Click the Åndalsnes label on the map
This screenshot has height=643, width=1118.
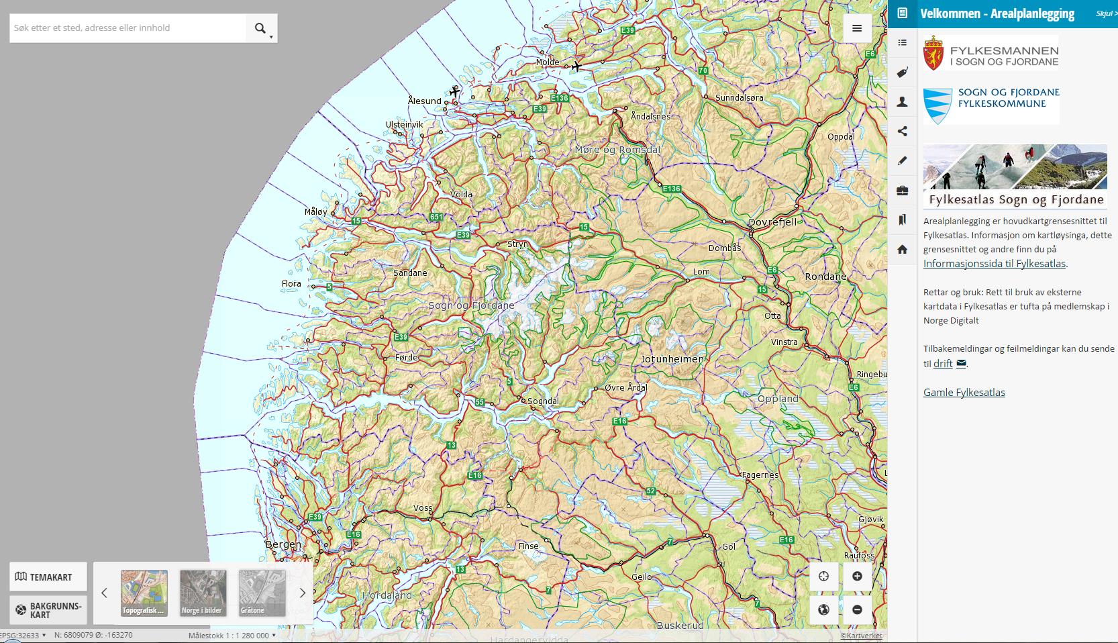click(x=650, y=116)
